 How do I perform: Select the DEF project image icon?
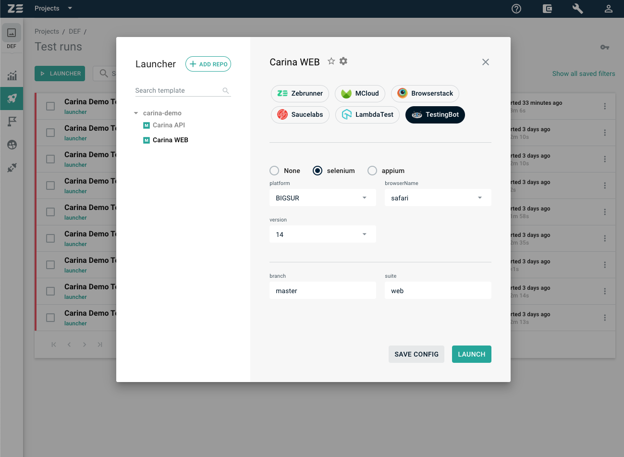(12, 33)
